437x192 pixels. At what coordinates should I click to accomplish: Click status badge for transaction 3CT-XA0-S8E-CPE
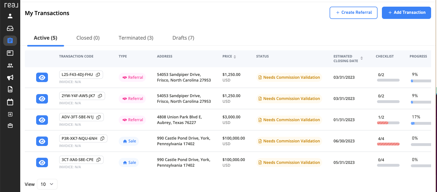click(x=289, y=163)
